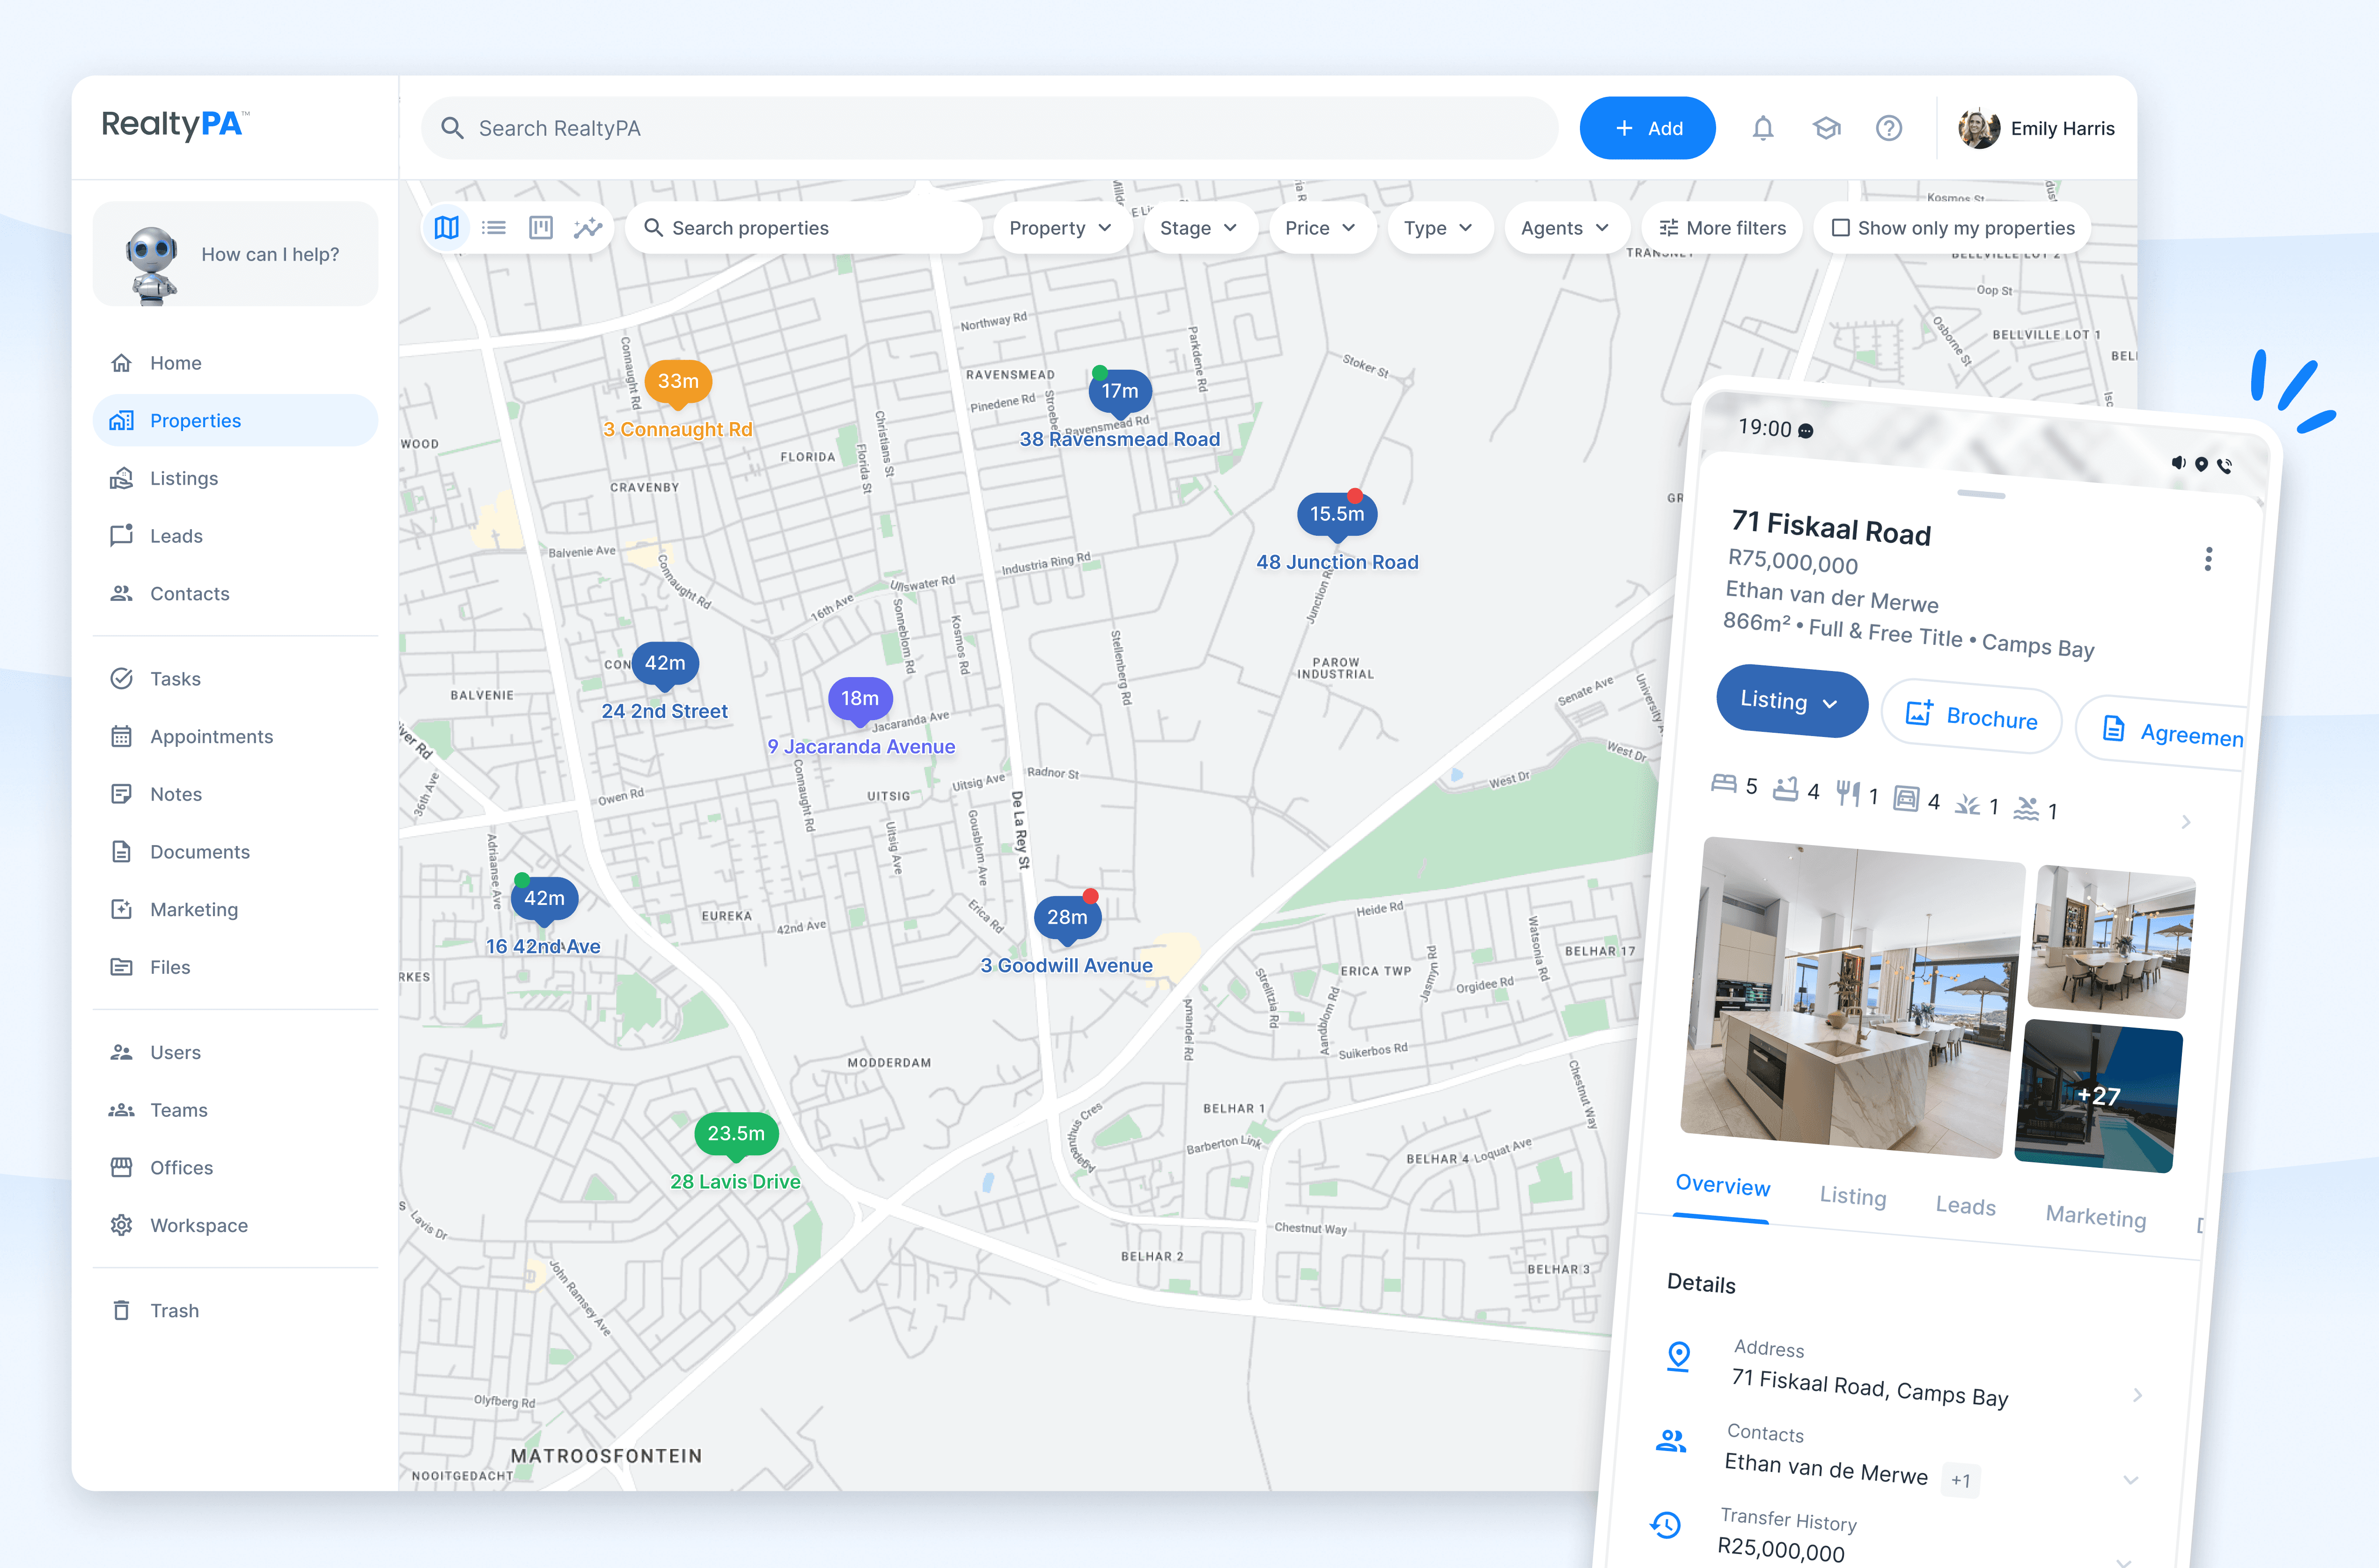Open the analytics chart view icon
This screenshot has width=2379, height=1568.
click(588, 228)
